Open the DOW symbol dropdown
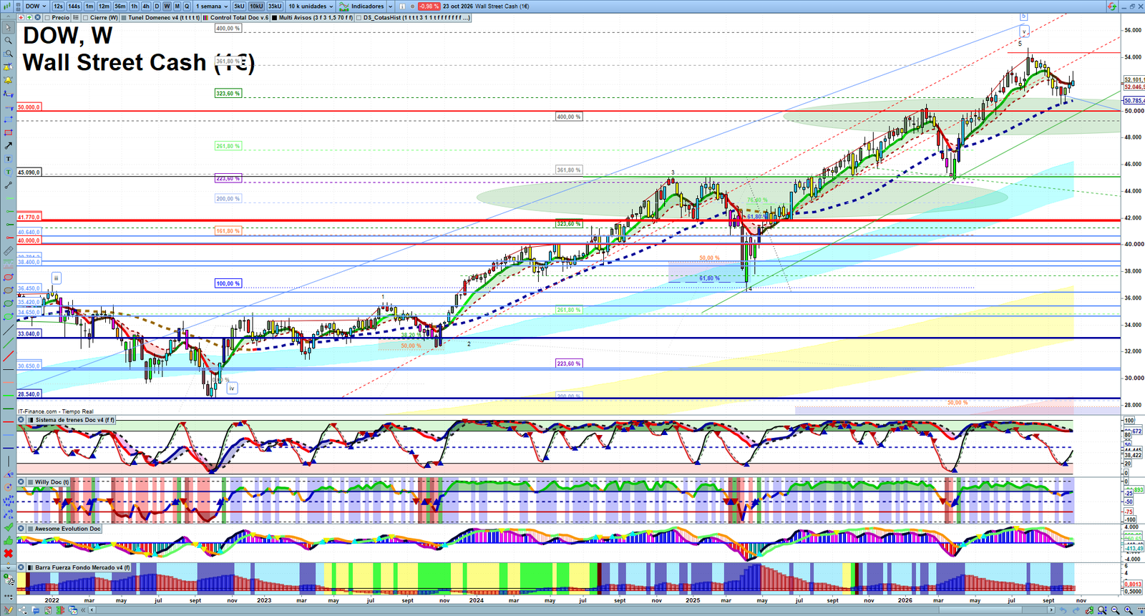This screenshot has width=1145, height=616. click(36, 6)
